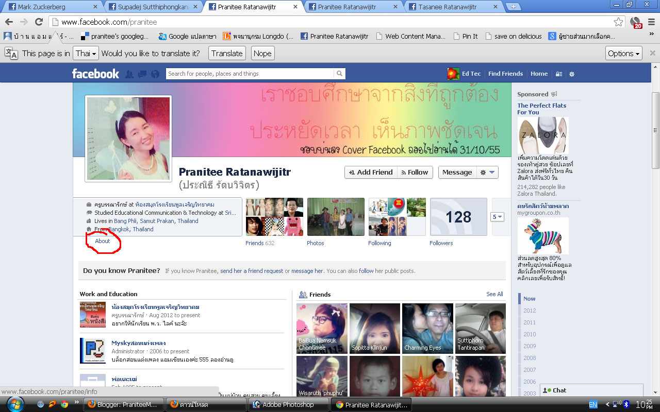Open the new tab button

tap(513, 7)
